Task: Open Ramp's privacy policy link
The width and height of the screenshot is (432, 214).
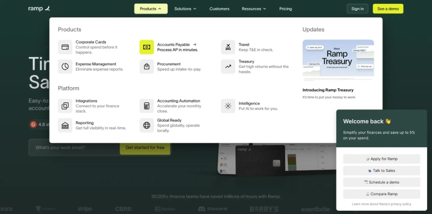Action: click(x=381, y=204)
